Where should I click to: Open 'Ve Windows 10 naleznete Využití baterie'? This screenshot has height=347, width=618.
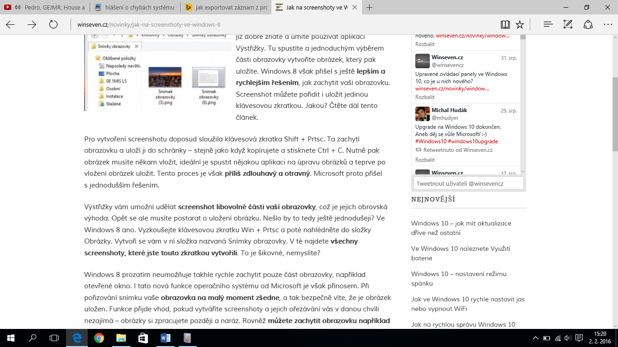[461, 253]
